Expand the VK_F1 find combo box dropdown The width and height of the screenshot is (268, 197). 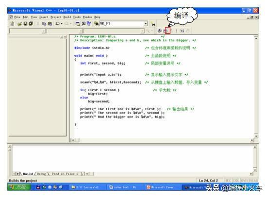click(x=145, y=23)
